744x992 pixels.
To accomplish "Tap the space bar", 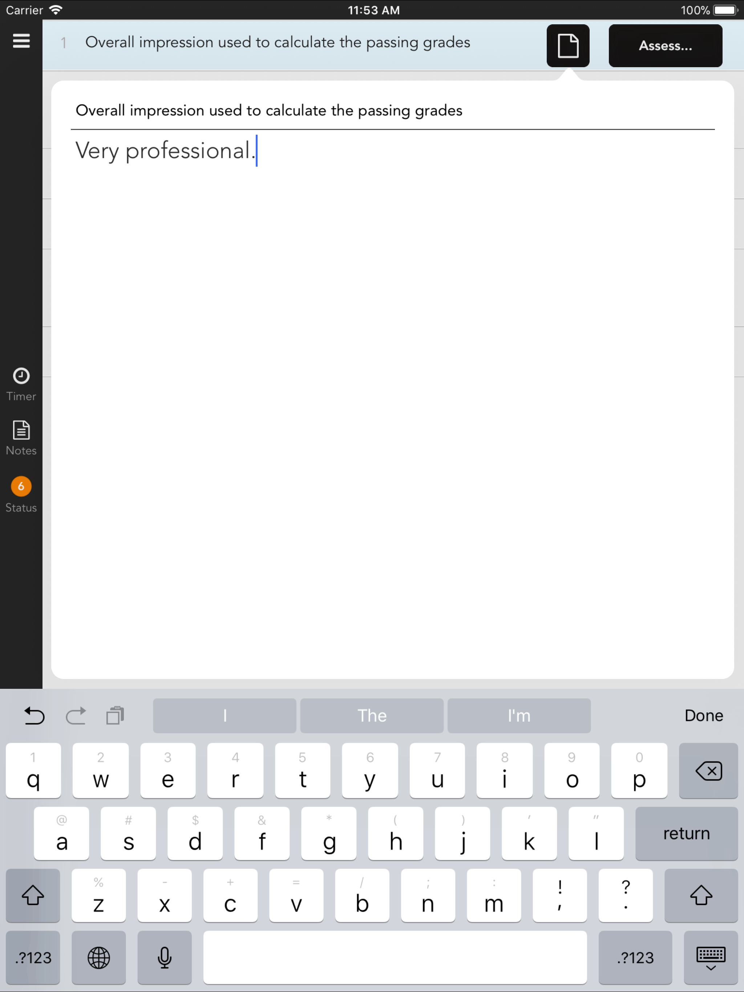I will click(x=395, y=957).
